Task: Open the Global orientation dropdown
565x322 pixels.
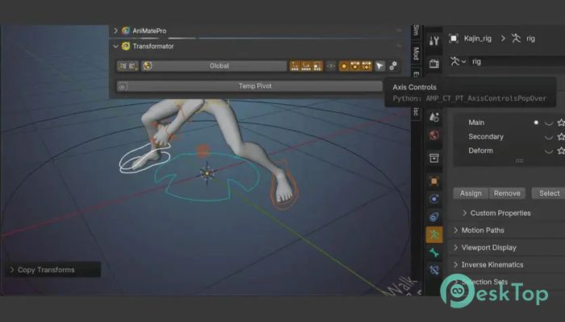Action: pos(215,66)
